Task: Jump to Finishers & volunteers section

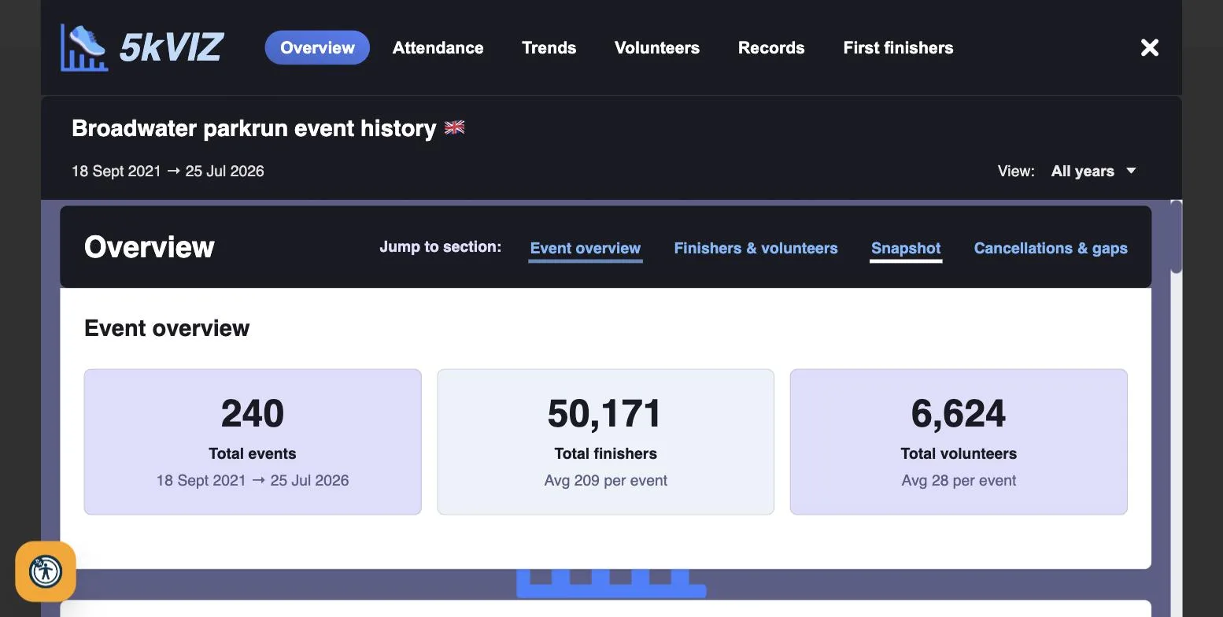Action: 756,248
